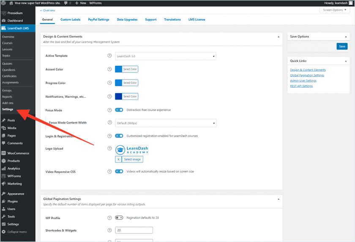Viewport: 355px width, 242px height.
Task: Expand Focus Mode Content Width dropdown
Action: coord(165,123)
